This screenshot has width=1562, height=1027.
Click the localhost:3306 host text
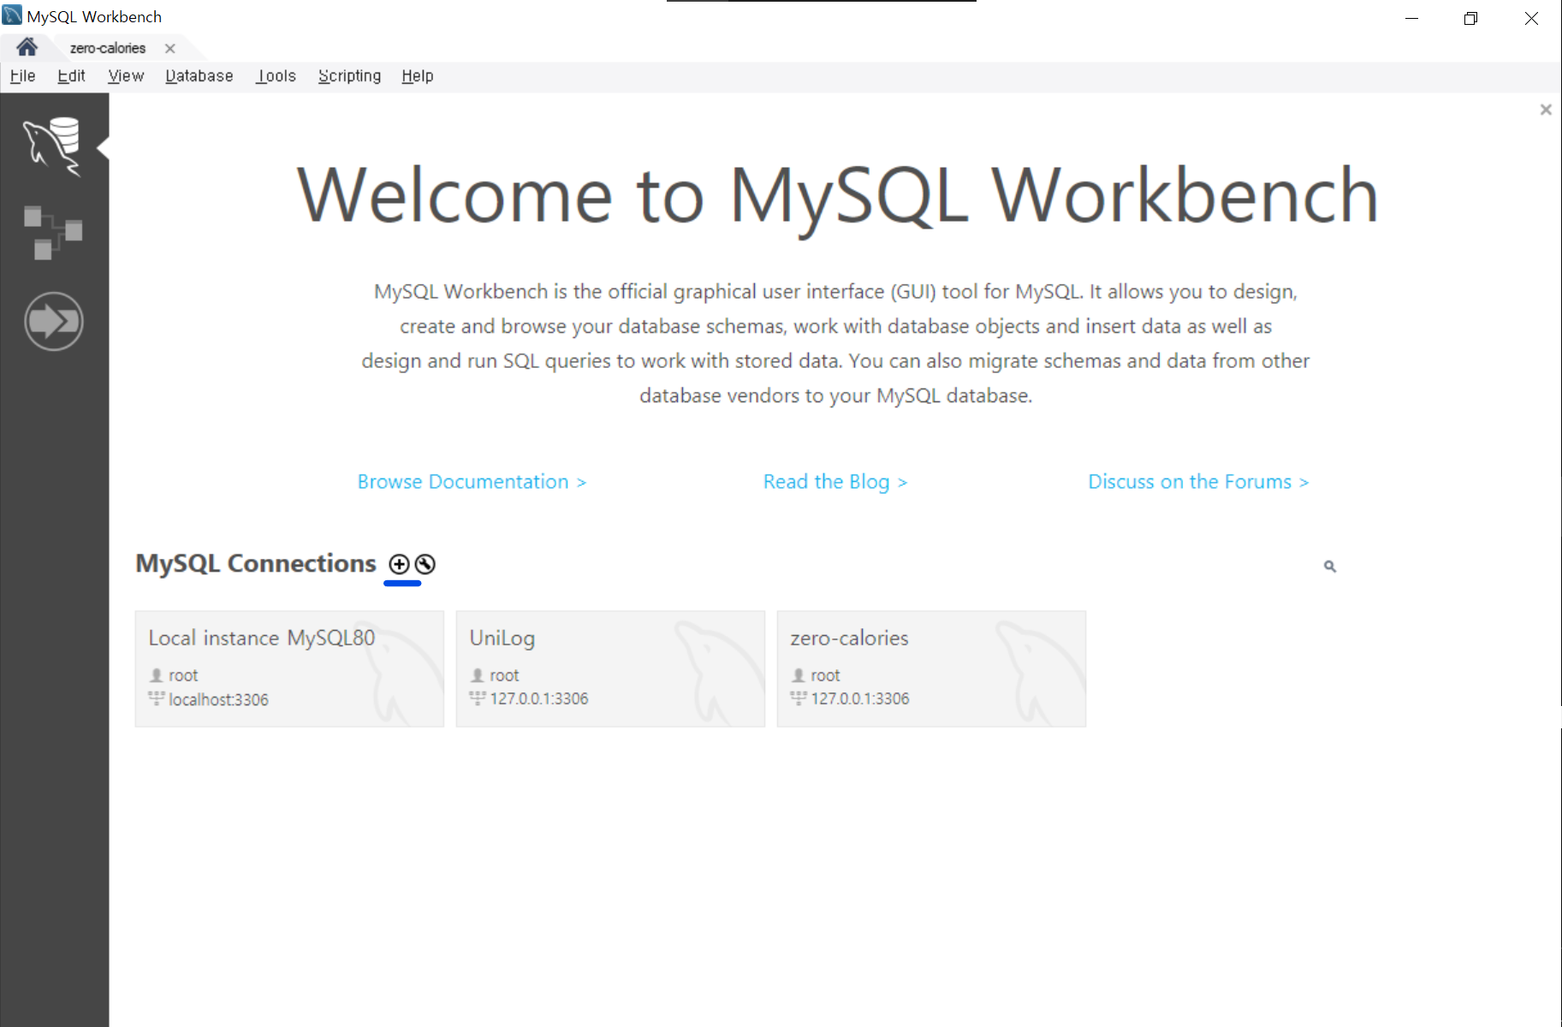click(218, 699)
